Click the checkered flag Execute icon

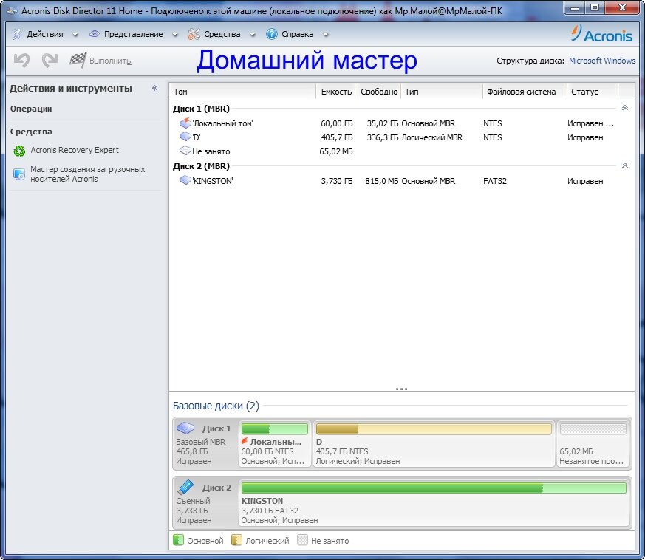click(x=78, y=61)
